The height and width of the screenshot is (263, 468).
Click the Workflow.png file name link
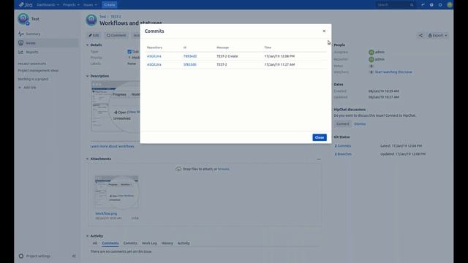point(106,213)
